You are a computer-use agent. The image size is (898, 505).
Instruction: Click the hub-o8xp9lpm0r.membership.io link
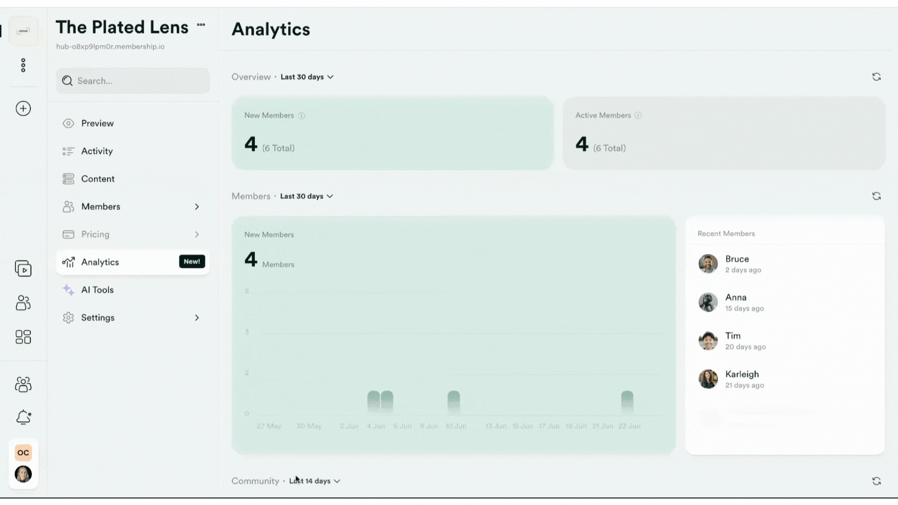pos(110,46)
